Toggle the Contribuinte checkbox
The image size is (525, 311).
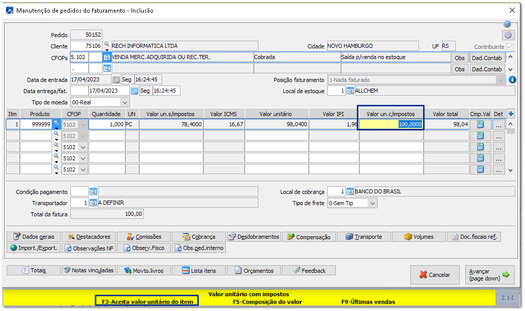coord(510,46)
